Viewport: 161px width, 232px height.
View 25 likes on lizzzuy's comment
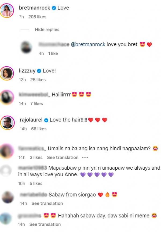(x=38, y=80)
